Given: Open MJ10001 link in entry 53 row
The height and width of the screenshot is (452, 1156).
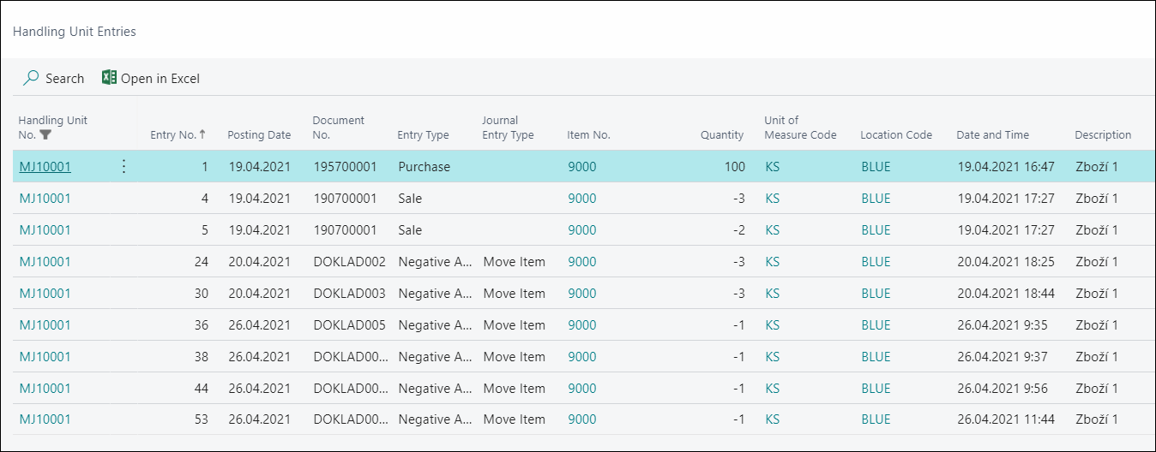Looking at the screenshot, I should click(45, 419).
